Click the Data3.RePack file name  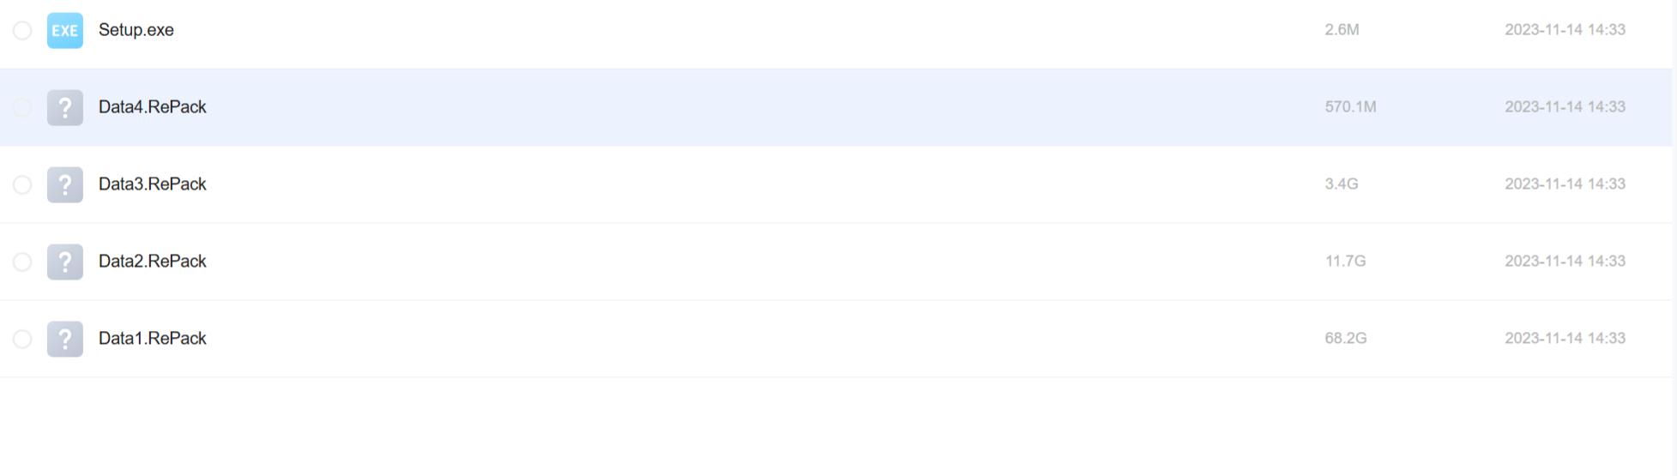tap(152, 184)
